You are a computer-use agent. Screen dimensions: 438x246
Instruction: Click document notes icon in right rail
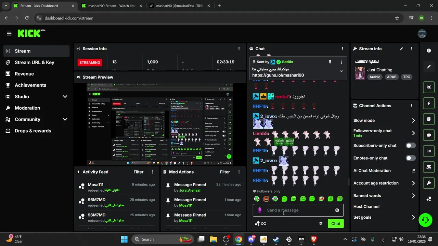point(429,119)
